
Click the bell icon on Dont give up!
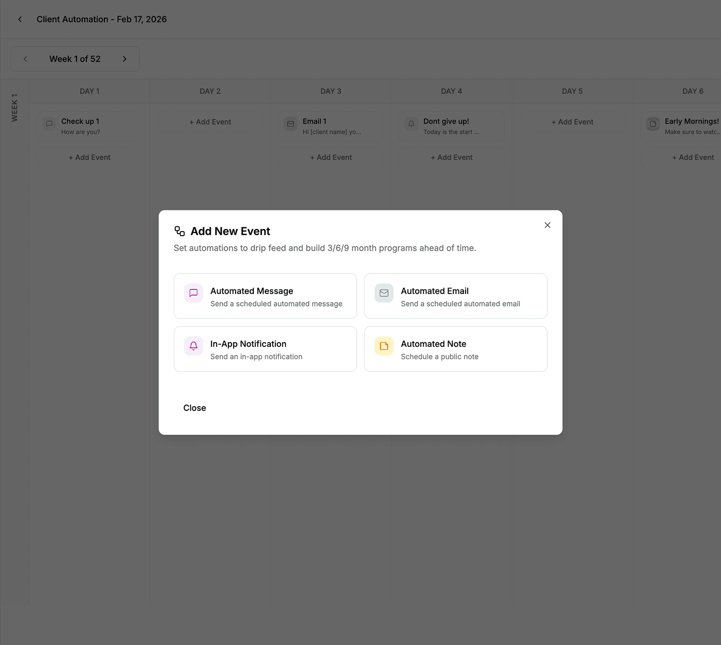click(411, 124)
